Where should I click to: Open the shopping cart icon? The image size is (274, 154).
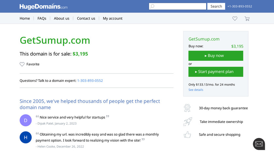(x=247, y=19)
